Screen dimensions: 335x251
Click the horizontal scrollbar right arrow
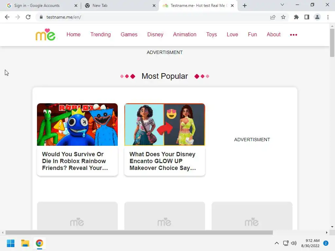327,232
